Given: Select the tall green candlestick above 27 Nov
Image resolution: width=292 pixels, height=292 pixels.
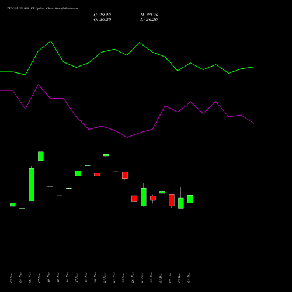Looking at the screenshot, I should tap(144, 197).
